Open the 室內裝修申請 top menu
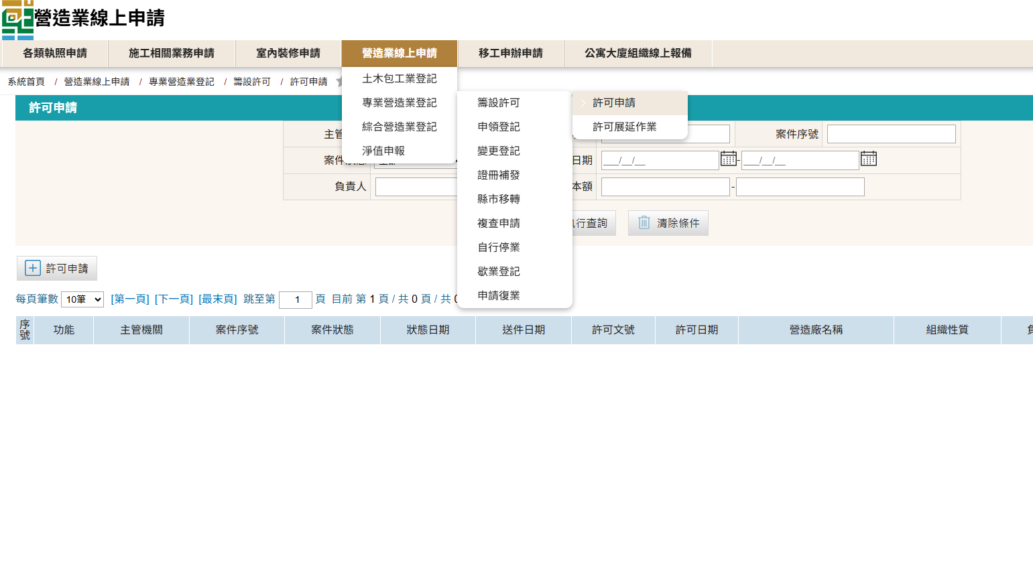Image resolution: width=1033 pixels, height=566 pixels. tap(288, 54)
